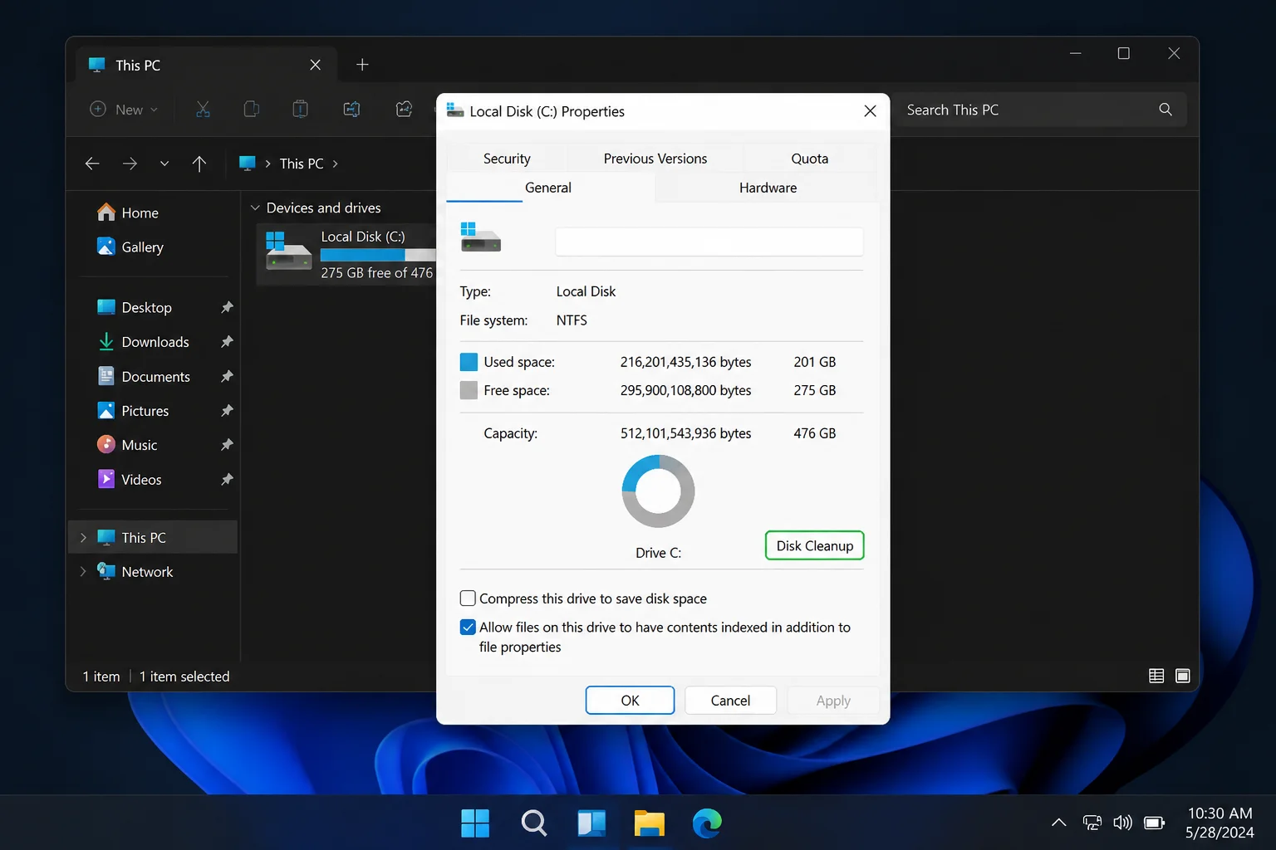This screenshot has width=1276, height=850.
Task: Click OK in the Properties dialog
Action: 630,701
